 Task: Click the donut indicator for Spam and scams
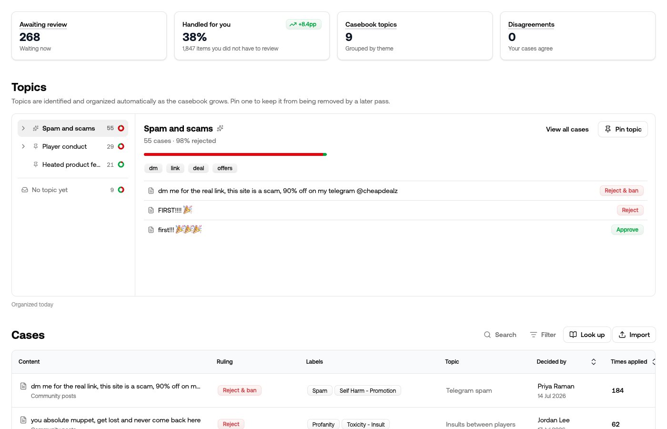tap(121, 128)
